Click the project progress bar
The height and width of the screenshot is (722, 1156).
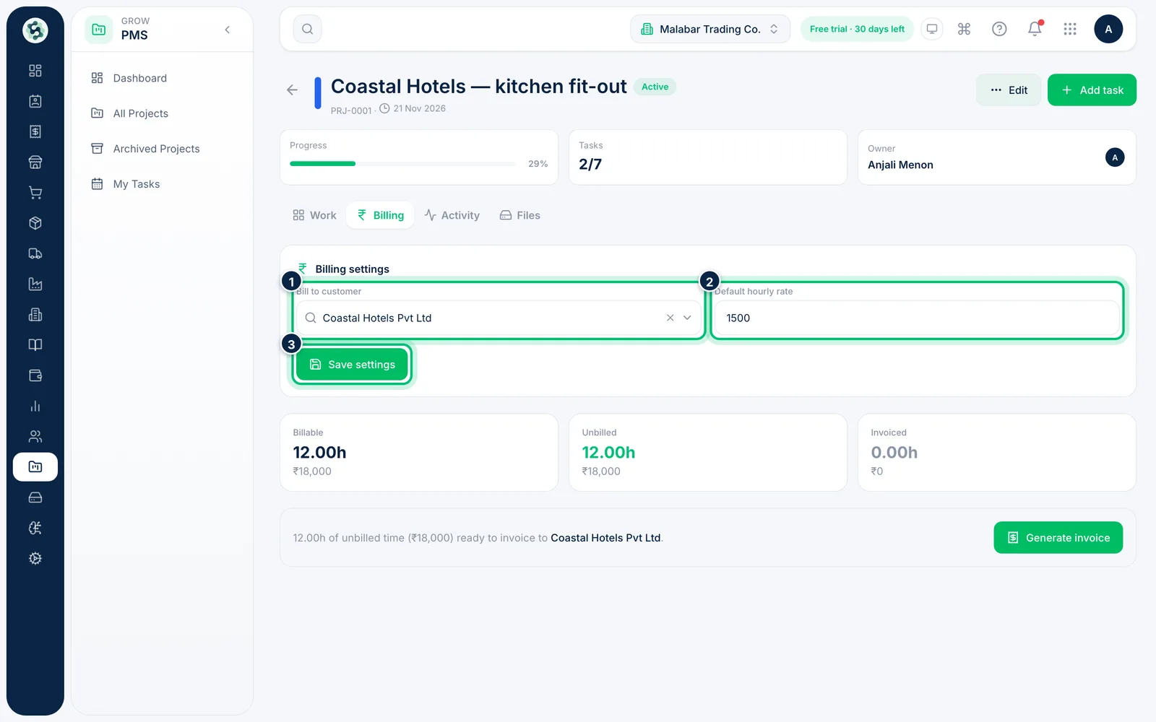(402, 164)
